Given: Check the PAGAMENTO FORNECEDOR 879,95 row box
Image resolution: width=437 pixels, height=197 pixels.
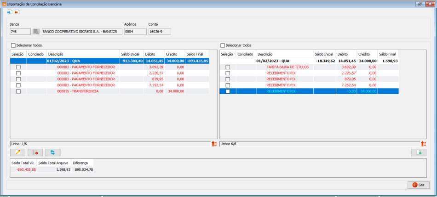Looking at the screenshot, I should [18, 79].
